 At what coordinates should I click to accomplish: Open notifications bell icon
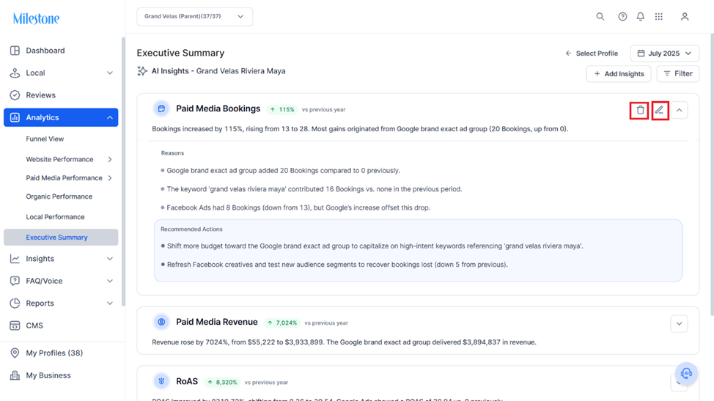point(640,16)
